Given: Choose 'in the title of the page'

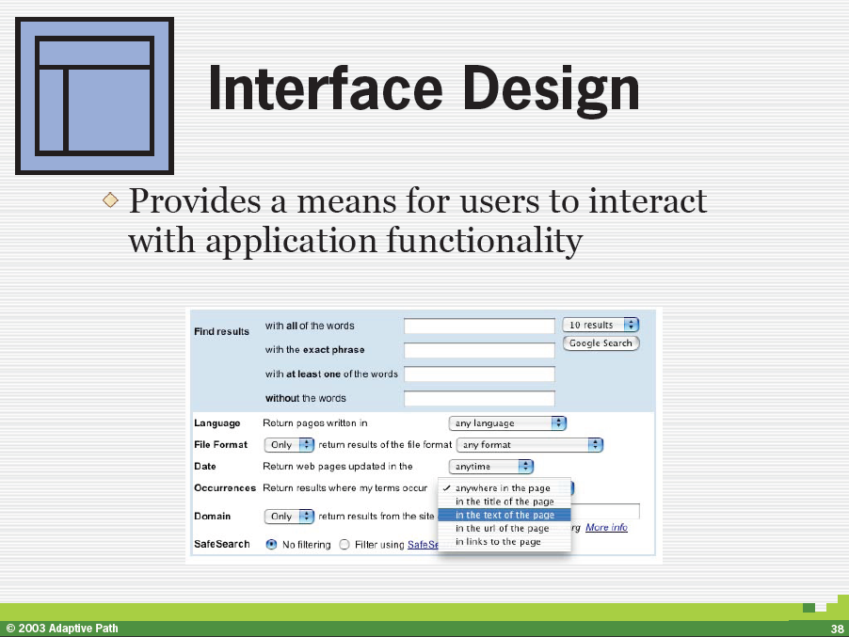Looking at the screenshot, I should point(505,502).
